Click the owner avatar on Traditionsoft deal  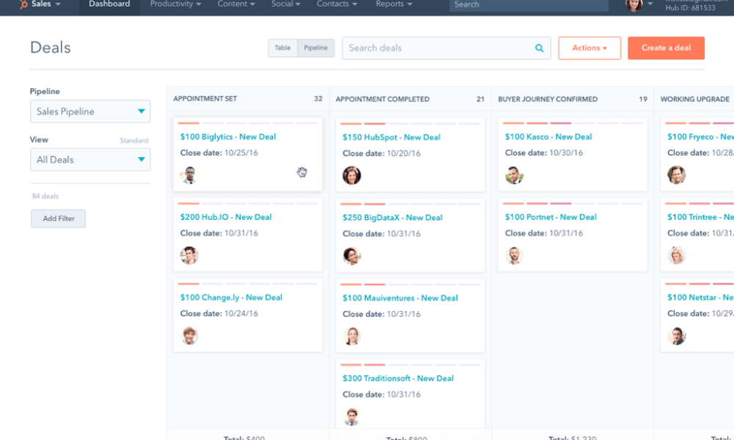point(352,417)
